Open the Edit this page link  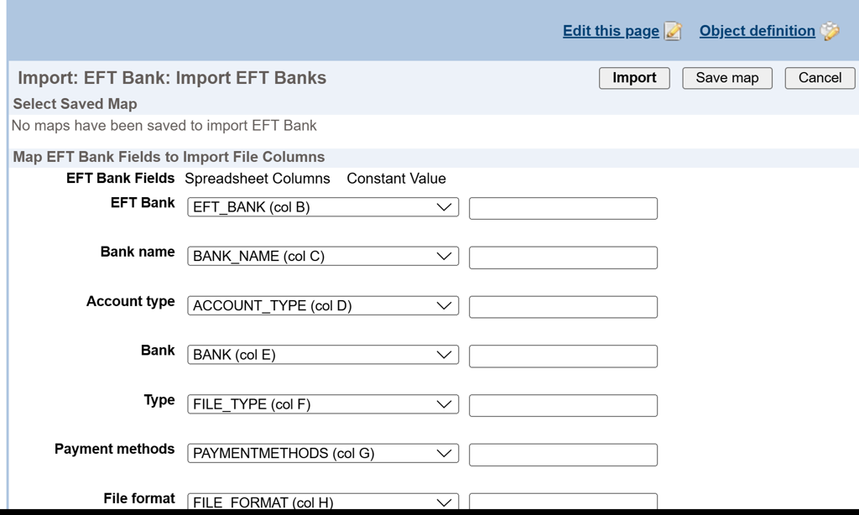pos(611,31)
